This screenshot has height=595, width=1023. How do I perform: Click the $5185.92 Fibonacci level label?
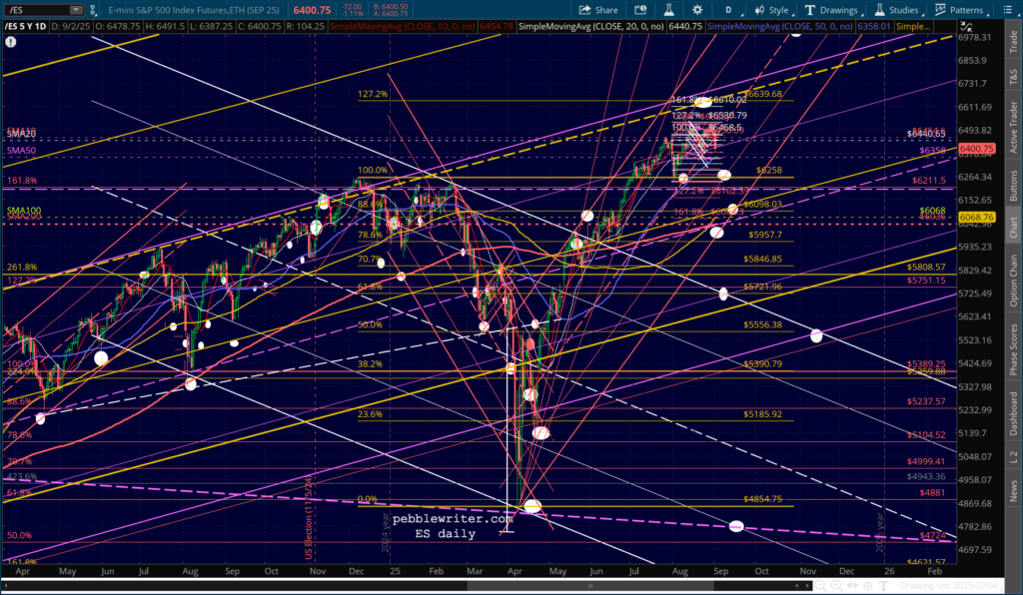click(762, 414)
